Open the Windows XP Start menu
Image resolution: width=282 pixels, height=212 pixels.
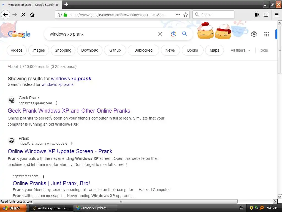coord(13,208)
